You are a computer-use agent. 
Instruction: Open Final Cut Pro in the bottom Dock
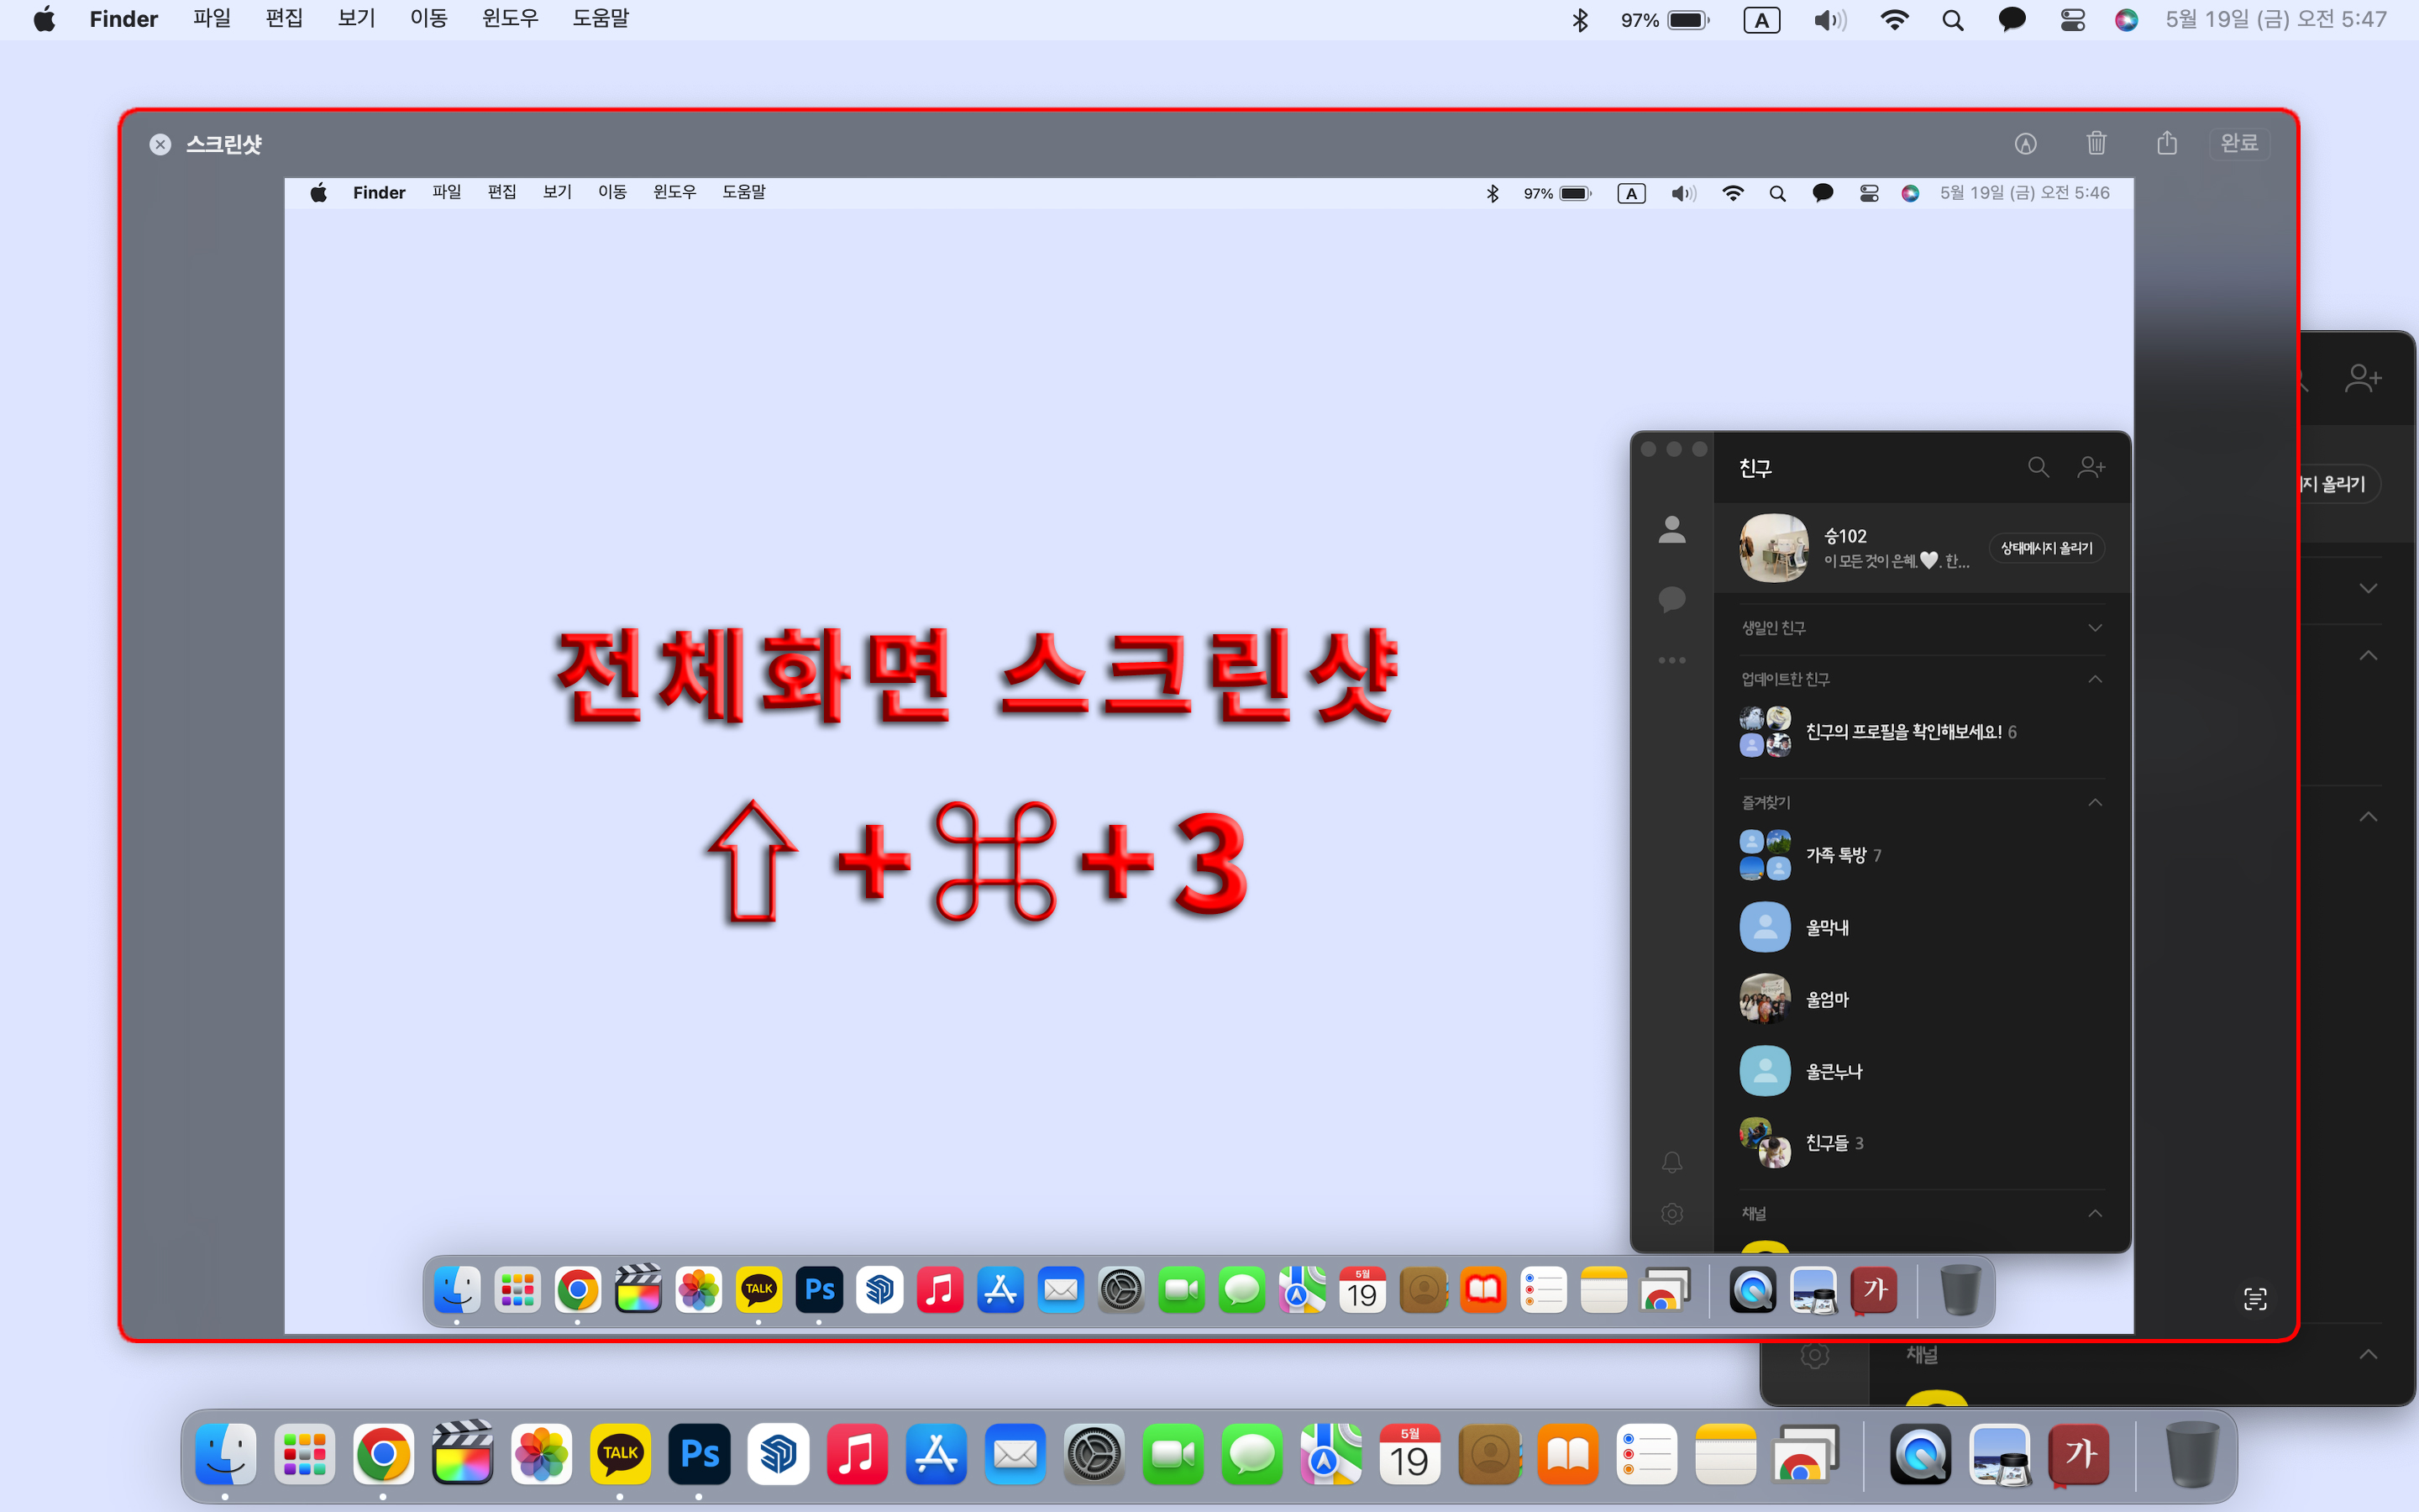click(462, 1454)
